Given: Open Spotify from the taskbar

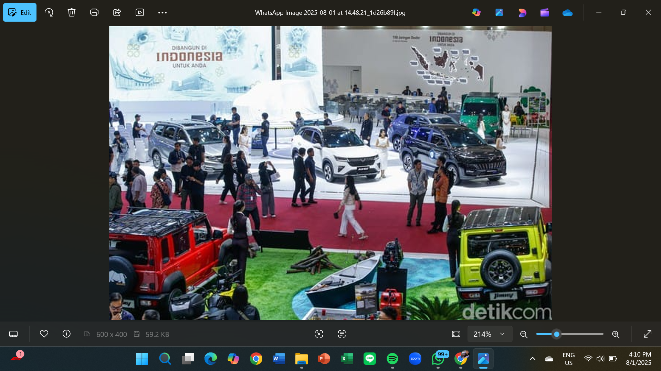Looking at the screenshot, I should [392, 359].
